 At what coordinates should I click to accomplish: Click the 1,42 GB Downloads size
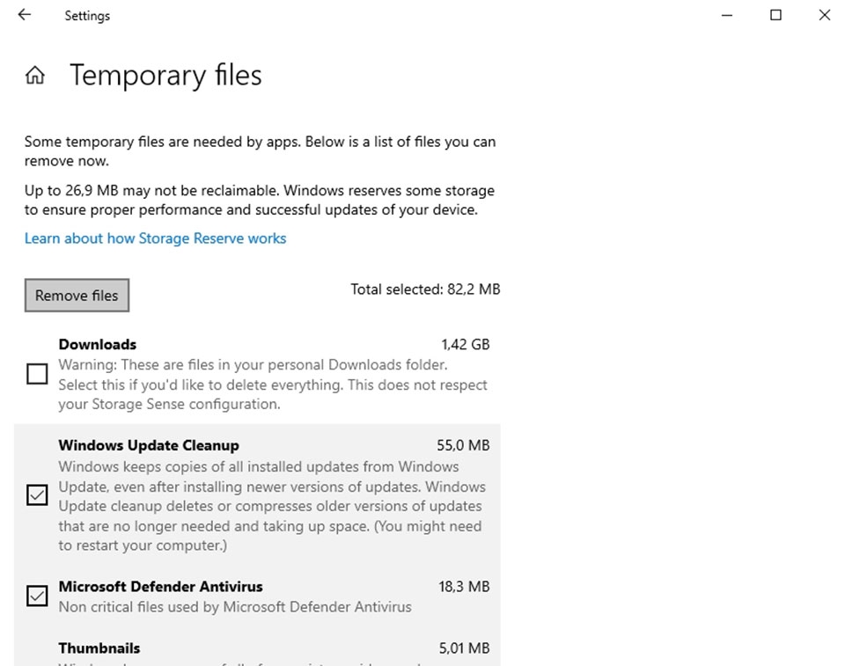[465, 344]
